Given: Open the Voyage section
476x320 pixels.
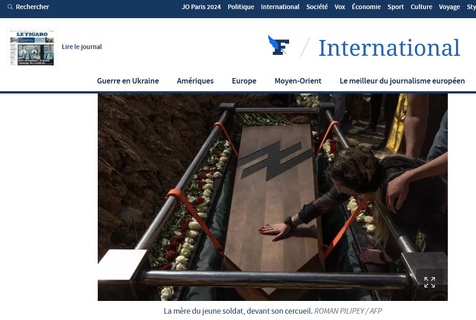Looking at the screenshot, I should 449,7.
